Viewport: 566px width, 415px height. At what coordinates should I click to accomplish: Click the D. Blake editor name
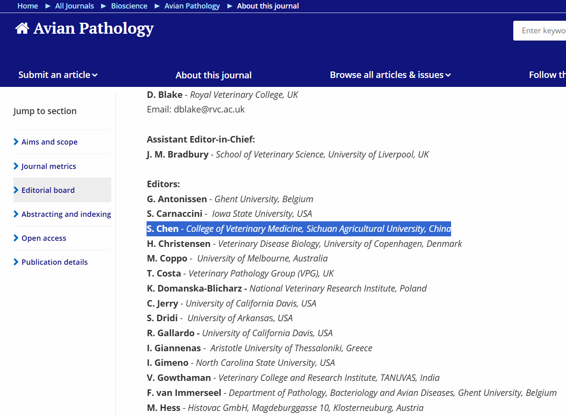click(164, 95)
